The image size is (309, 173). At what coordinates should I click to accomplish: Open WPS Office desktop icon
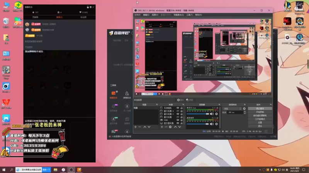(6, 103)
